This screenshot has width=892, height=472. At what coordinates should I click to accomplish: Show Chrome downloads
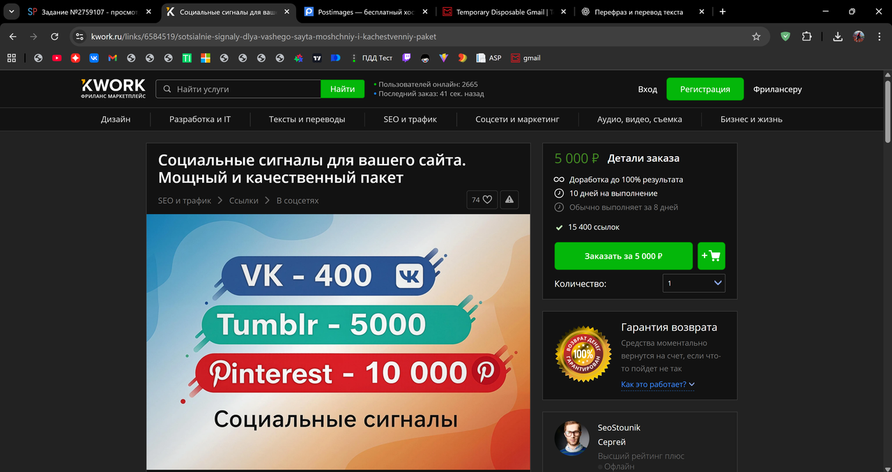tap(838, 37)
